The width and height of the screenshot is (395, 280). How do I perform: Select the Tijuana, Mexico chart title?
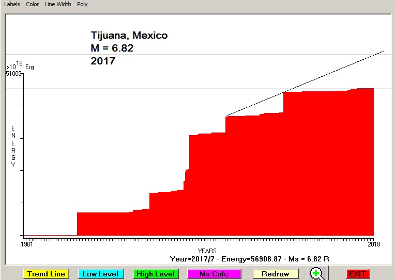pyautogui.click(x=129, y=36)
